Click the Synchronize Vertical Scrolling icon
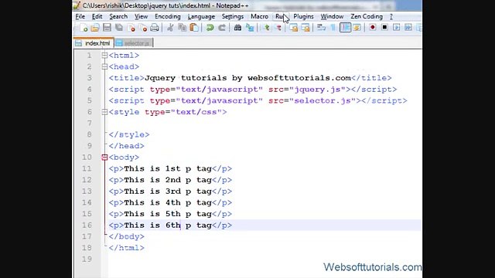Viewport: 495px width, 278px height. point(294,28)
